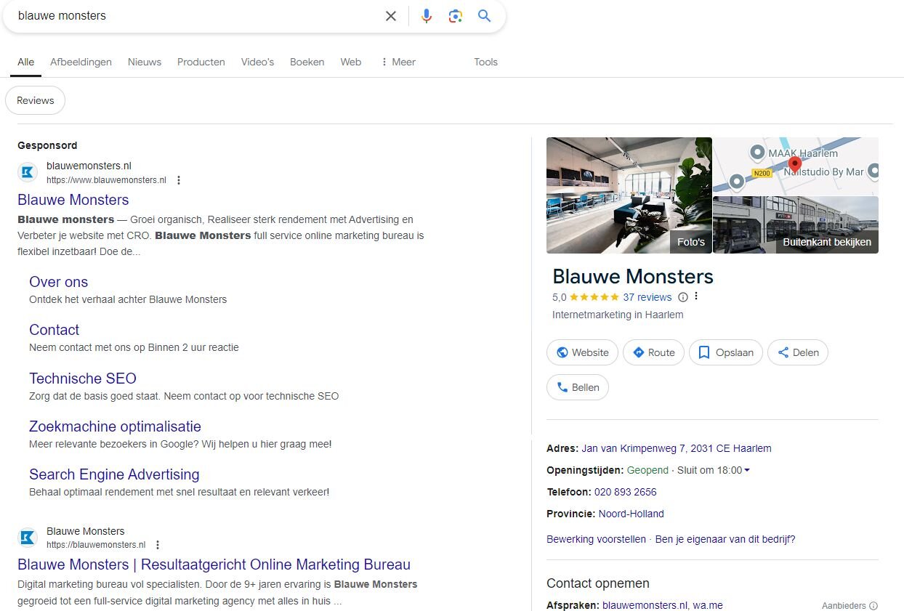Open the Meer search filter menu
Screen dimensions: 904x611
(397, 62)
